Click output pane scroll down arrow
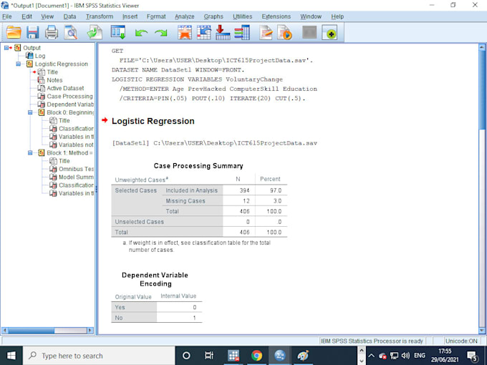This screenshot has width=487, height=365. 482,331
